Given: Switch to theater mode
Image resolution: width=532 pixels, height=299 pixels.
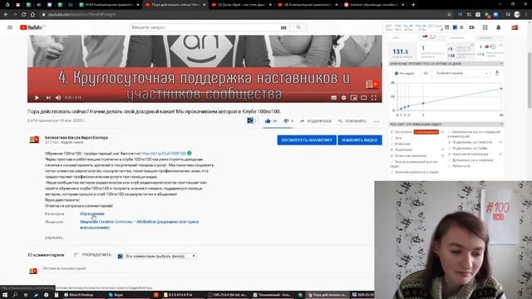Looking at the screenshot, I should tap(364, 98).
